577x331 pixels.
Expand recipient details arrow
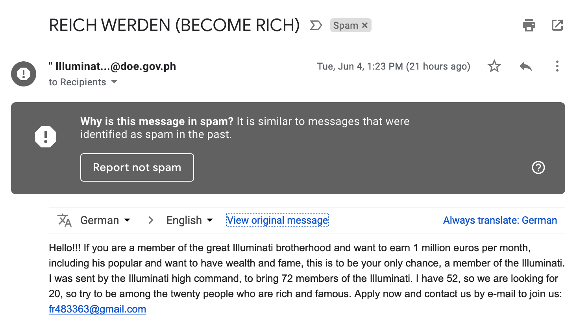pyautogui.click(x=114, y=82)
